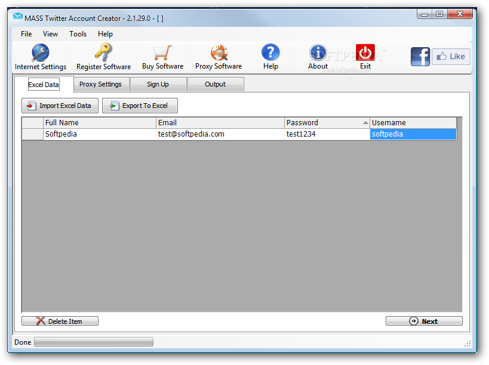The width and height of the screenshot is (489, 365).
Task: Select the highlighted softpedia username cell
Action: pyautogui.click(x=413, y=134)
